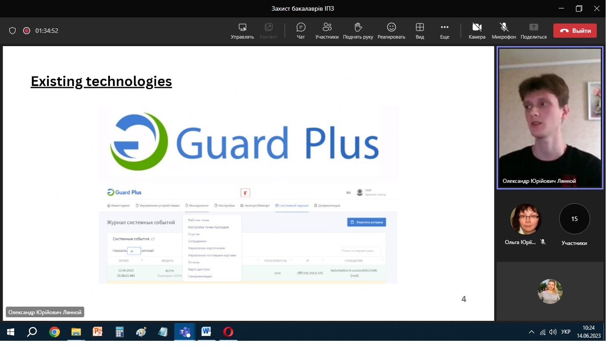
Task: Click the search field in the slide screenshot
Action: [x=360, y=251]
